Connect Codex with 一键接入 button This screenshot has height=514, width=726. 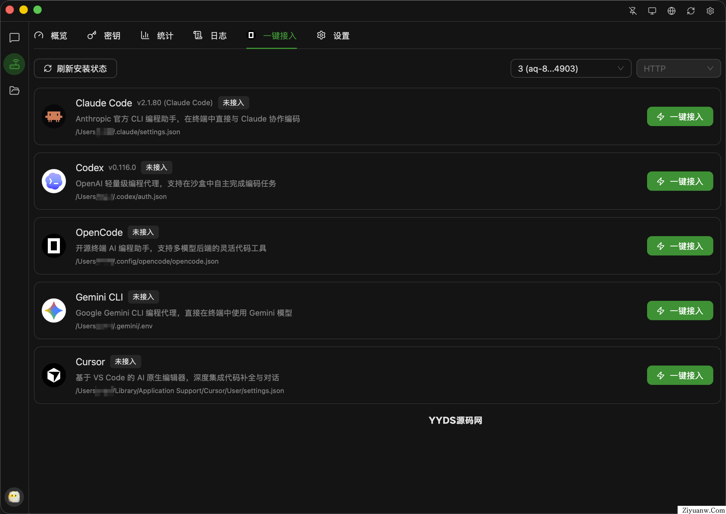(x=680, y=181)
